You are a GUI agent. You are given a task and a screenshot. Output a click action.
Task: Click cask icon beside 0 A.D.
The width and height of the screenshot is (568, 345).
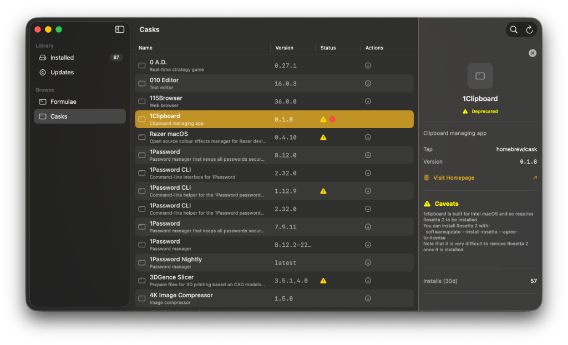(141, 65)
